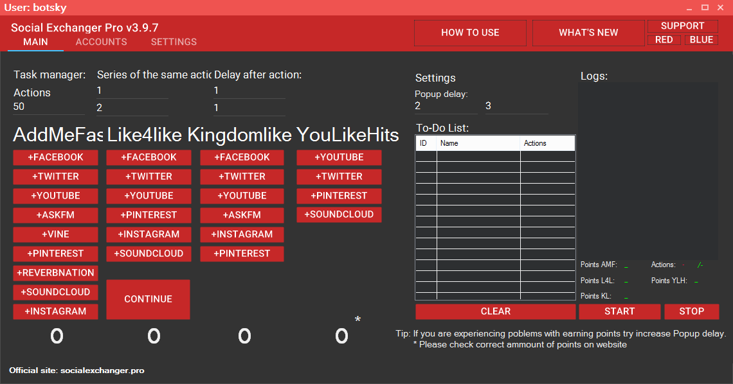The width and height of the screenshot is (733, 384).
Task: Edit the second Series field showing 2
Action: coord(132,109)
